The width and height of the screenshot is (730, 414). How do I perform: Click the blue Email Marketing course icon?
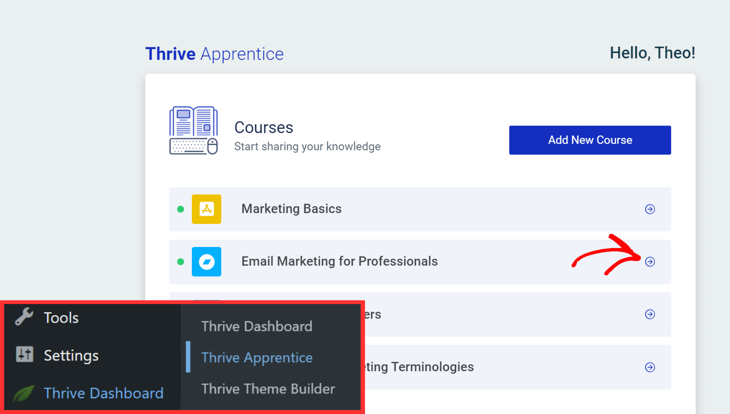[x=207, y=262]
